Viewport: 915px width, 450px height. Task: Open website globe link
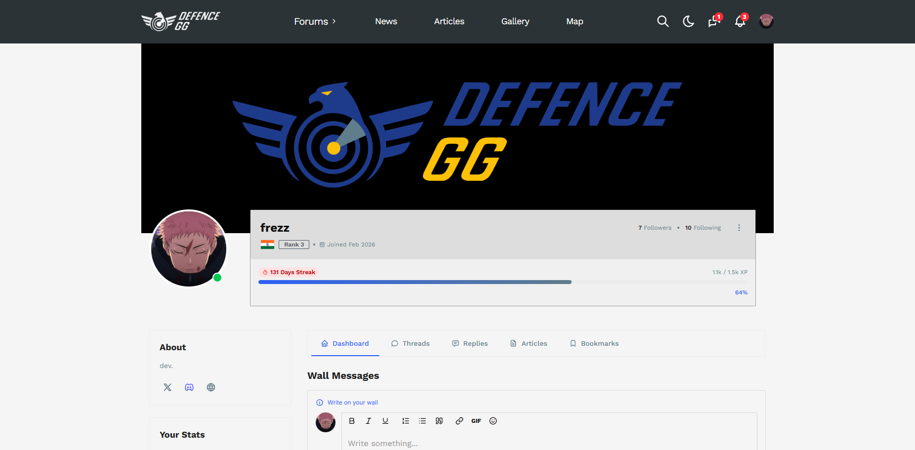[211, 387]
